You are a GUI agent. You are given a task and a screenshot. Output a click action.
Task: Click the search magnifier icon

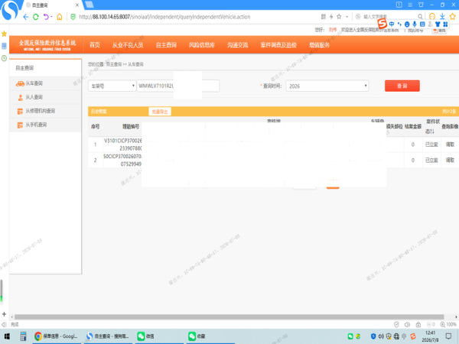tap(420, 17)
